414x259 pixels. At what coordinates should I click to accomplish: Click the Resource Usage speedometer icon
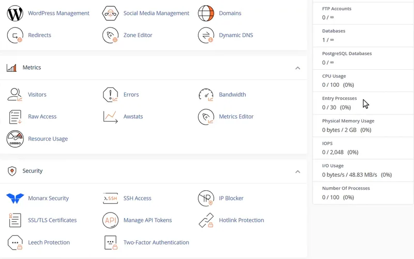click(x=15, y=139)
